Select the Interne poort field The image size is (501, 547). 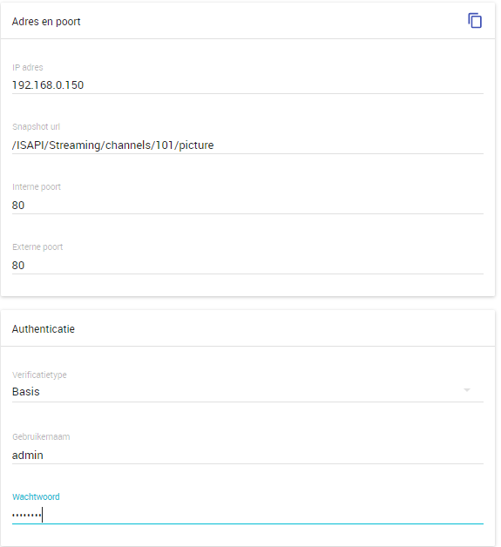coord(247,206)
